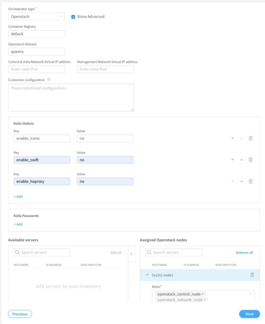Screen dimensions: 265x324
Task: Open the Orchestrator type dropdown
Action: [36, 16]
